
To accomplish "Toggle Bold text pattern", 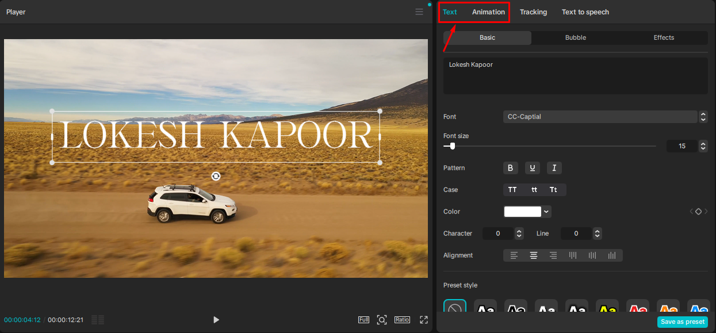I will pos(511,168).
